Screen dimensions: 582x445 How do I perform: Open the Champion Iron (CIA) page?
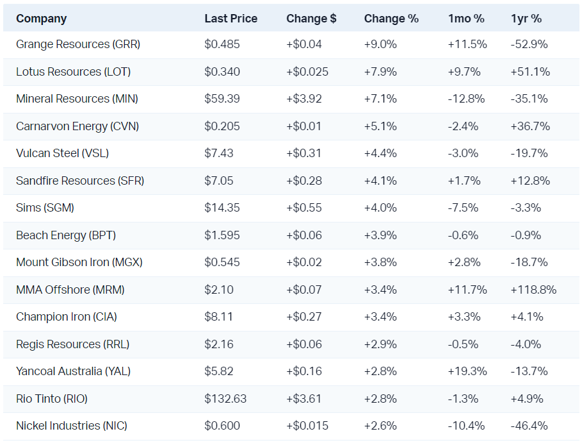[x=67, y=317]
